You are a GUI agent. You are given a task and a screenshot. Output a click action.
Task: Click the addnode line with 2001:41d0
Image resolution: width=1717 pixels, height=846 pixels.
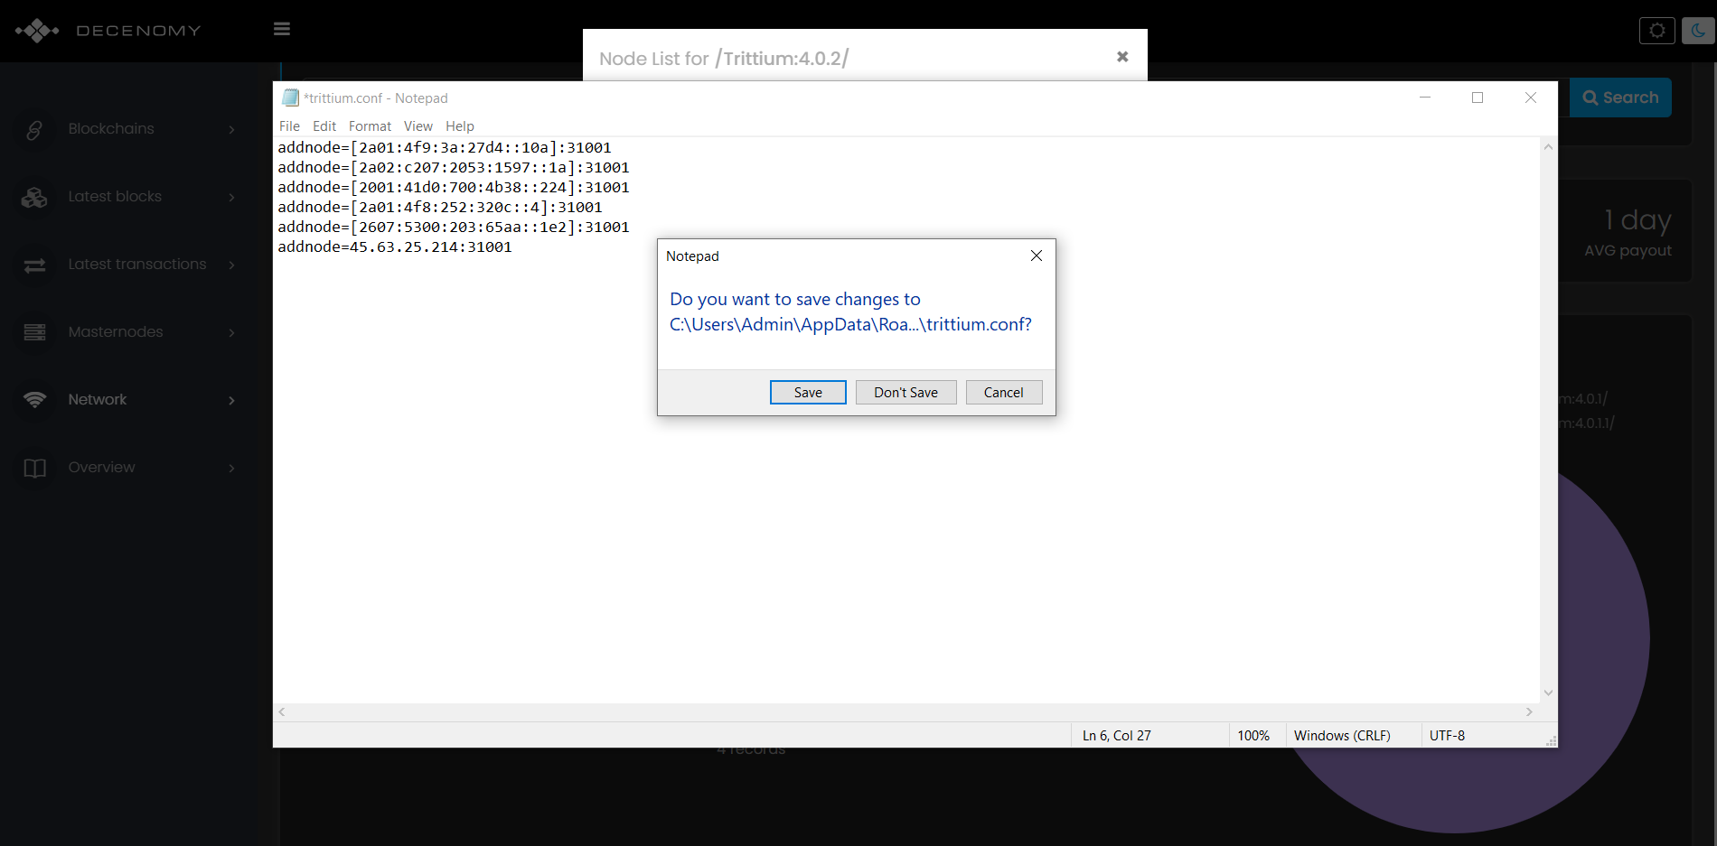point(454,187)
